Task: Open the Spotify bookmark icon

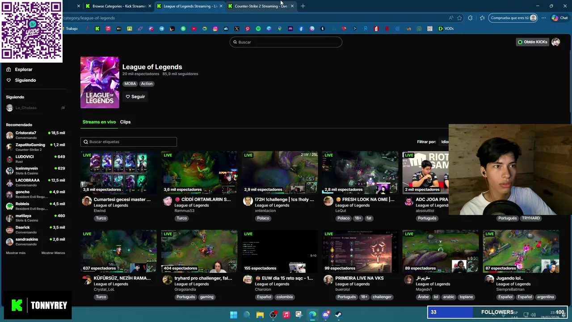Action: pyautogui.click(x=258, y=29)
